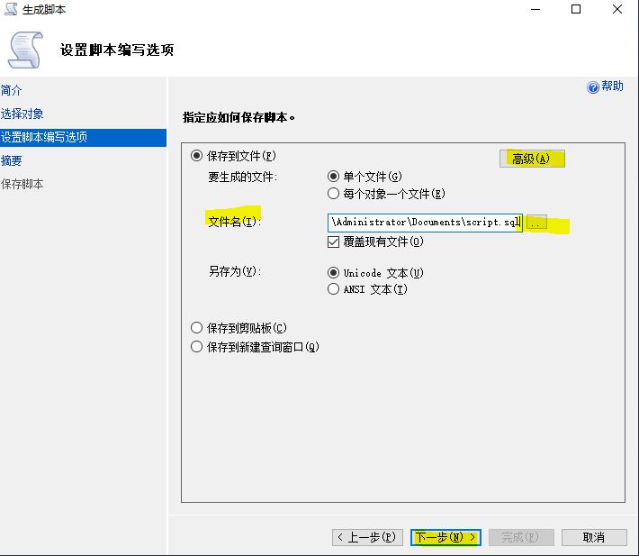
Task: Click the 取消 cancel button
Action: [594, 537]
